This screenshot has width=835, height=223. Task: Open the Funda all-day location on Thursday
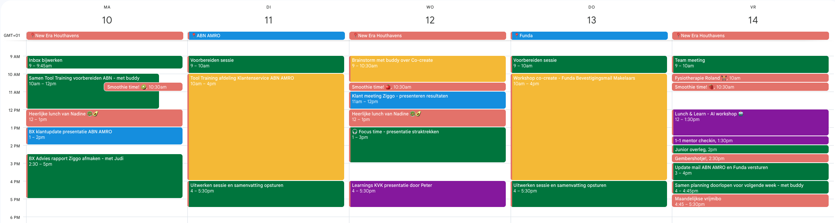pyautogui.click(x=589, y=36)
